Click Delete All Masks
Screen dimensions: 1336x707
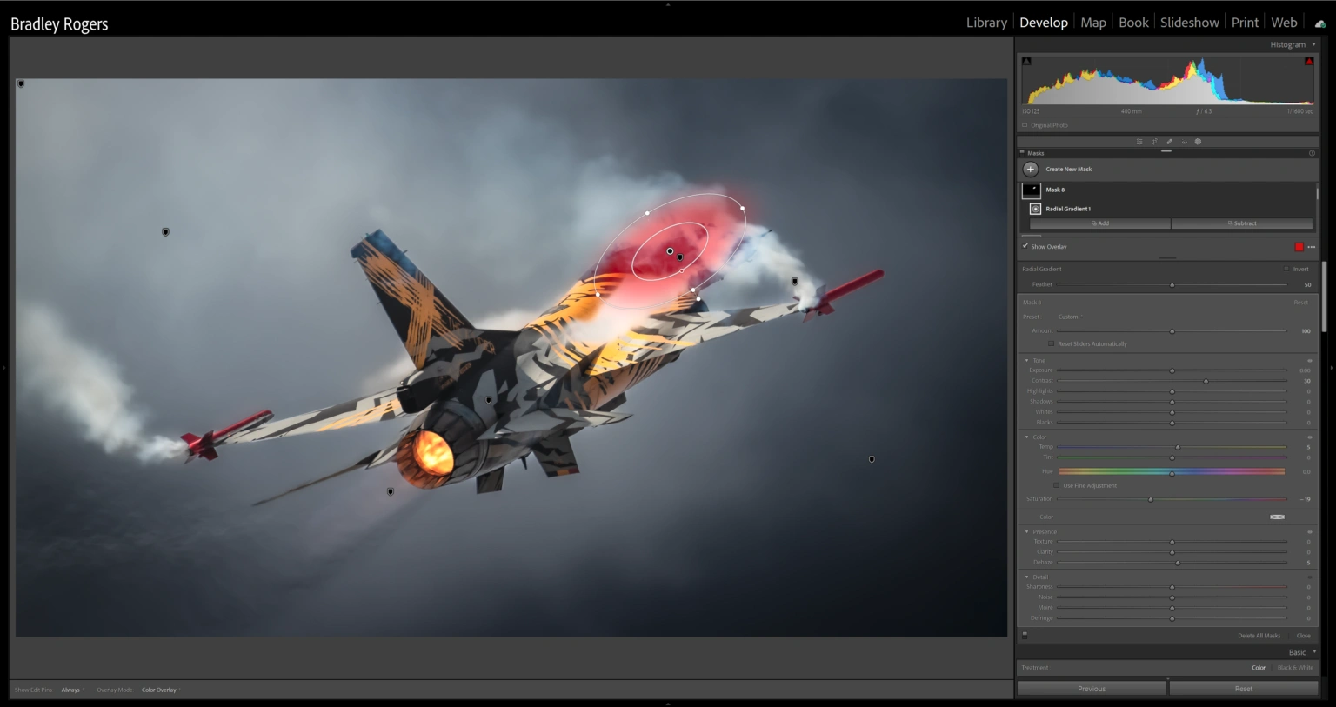[1259, 636]
